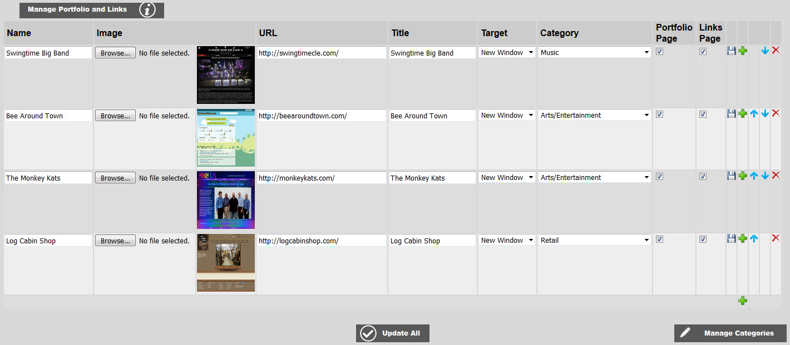The height and width of the screenshot is (345, 790).
Task: Open Category dropdown for Bee Around Town
Action: tap(594, 115)
